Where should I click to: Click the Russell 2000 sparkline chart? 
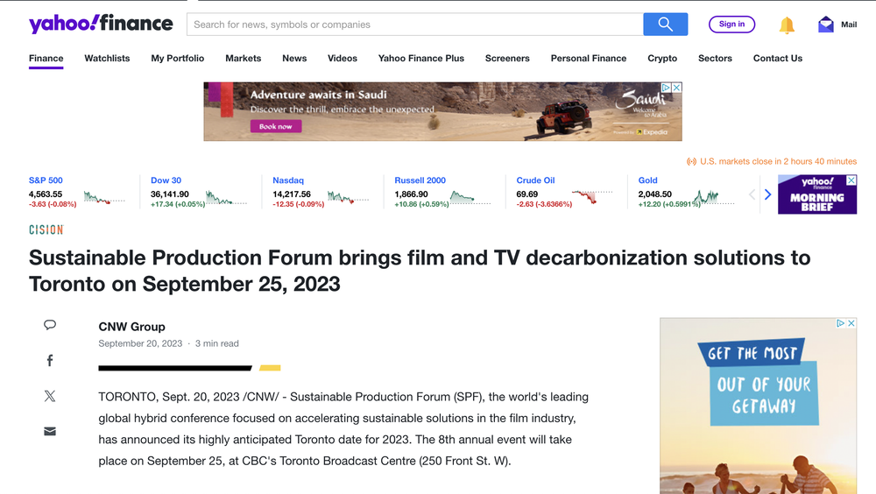point(470,197)
